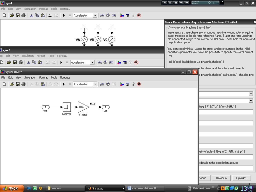Click nominal power and frequency input field
This screenshot has height=192, width=256.
pos(226,112)
